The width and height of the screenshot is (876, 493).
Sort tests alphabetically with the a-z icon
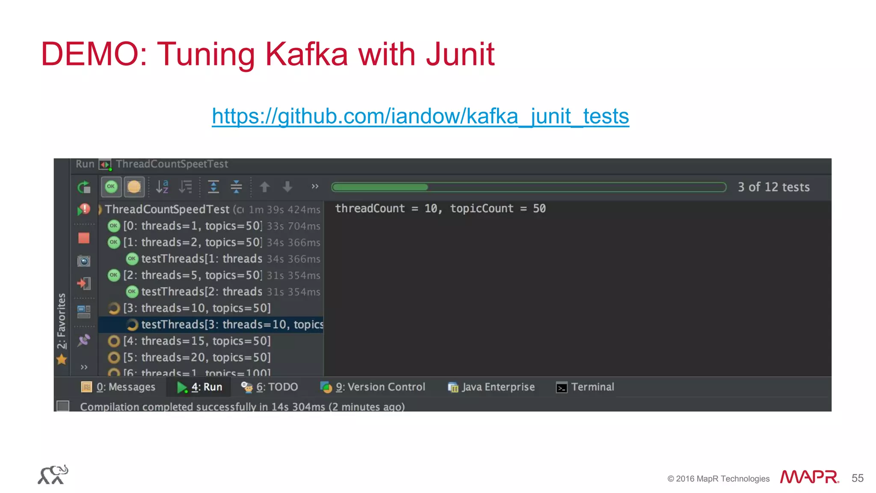click(162, 187)
